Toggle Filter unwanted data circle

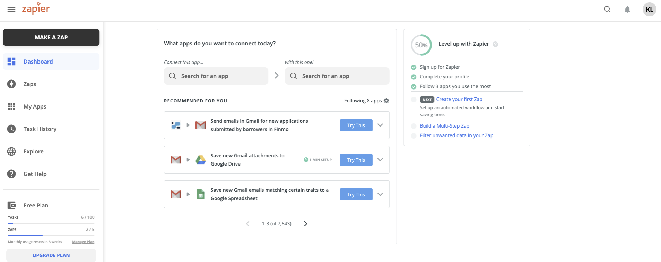(414, 136)
